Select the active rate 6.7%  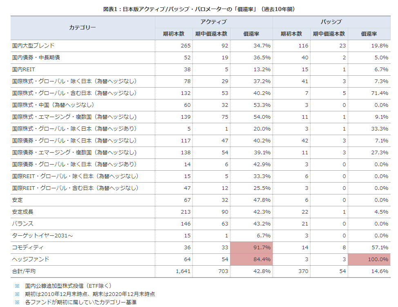coord(264,236)
